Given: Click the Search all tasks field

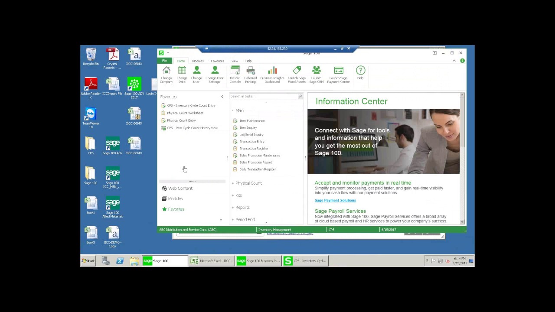Looking at the screenshot, I should [x=264, y=96].
